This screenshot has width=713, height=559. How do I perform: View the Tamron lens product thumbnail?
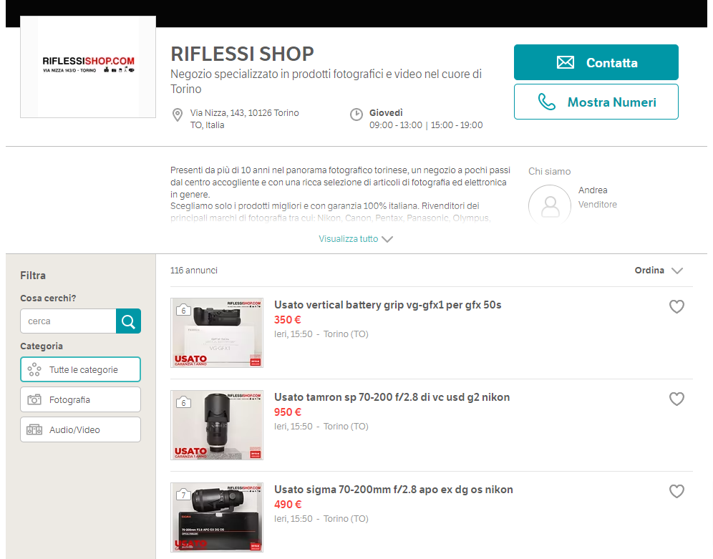click(217, 425)
